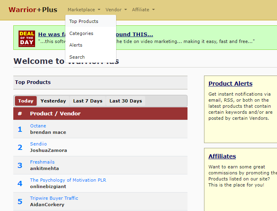The image size is (277, 211).
Task: Click the Product Alerts heading link
Action: [x=230, y=84]
